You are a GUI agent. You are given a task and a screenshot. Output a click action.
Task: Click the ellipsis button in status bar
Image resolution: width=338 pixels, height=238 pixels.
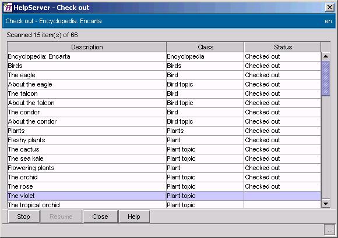(330, 230)
